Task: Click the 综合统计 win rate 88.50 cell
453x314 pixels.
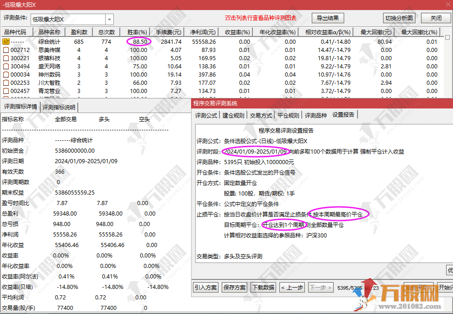Action: [x=140, y=41]
